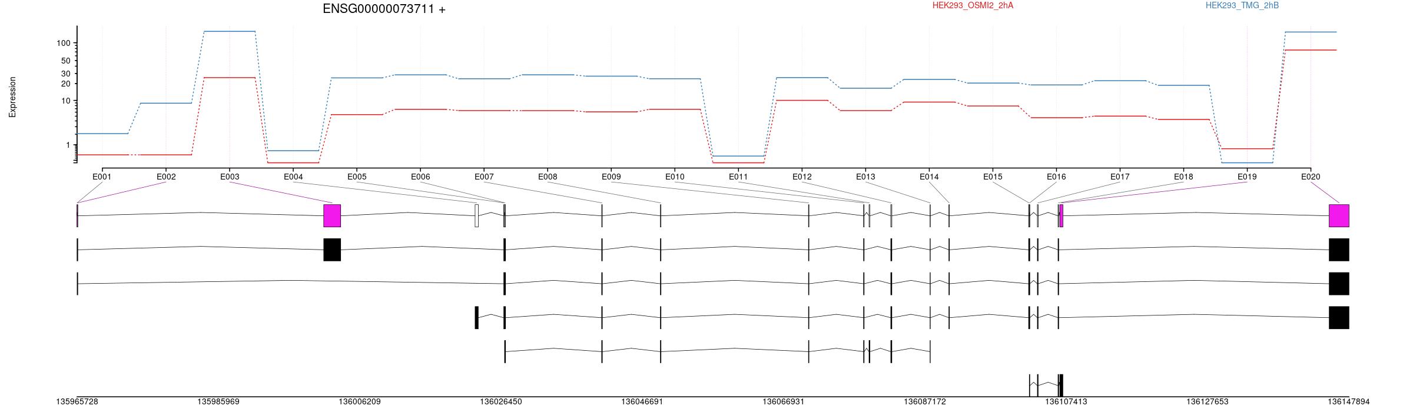Click y-axis tick value 1
1413x412 pixels.
coord(68,145)
